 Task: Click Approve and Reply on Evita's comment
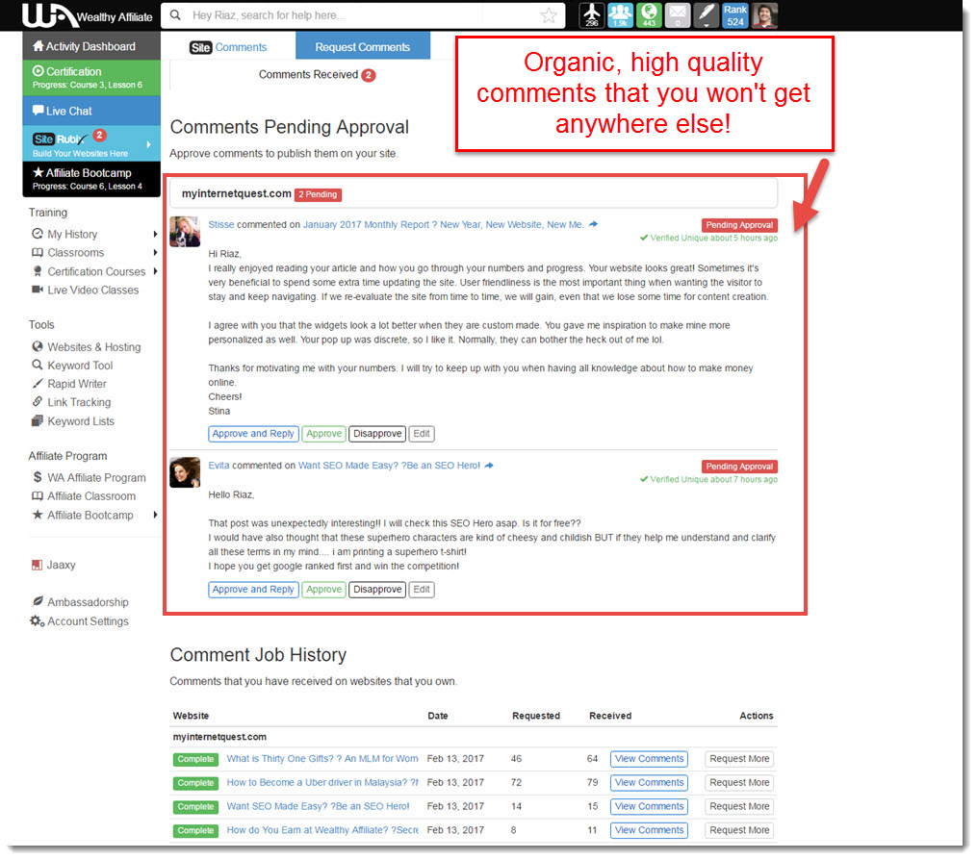[253, 589]
